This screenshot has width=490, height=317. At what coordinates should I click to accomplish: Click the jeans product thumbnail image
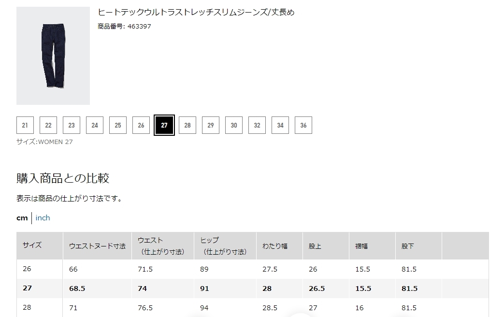[x=53, y=56]
